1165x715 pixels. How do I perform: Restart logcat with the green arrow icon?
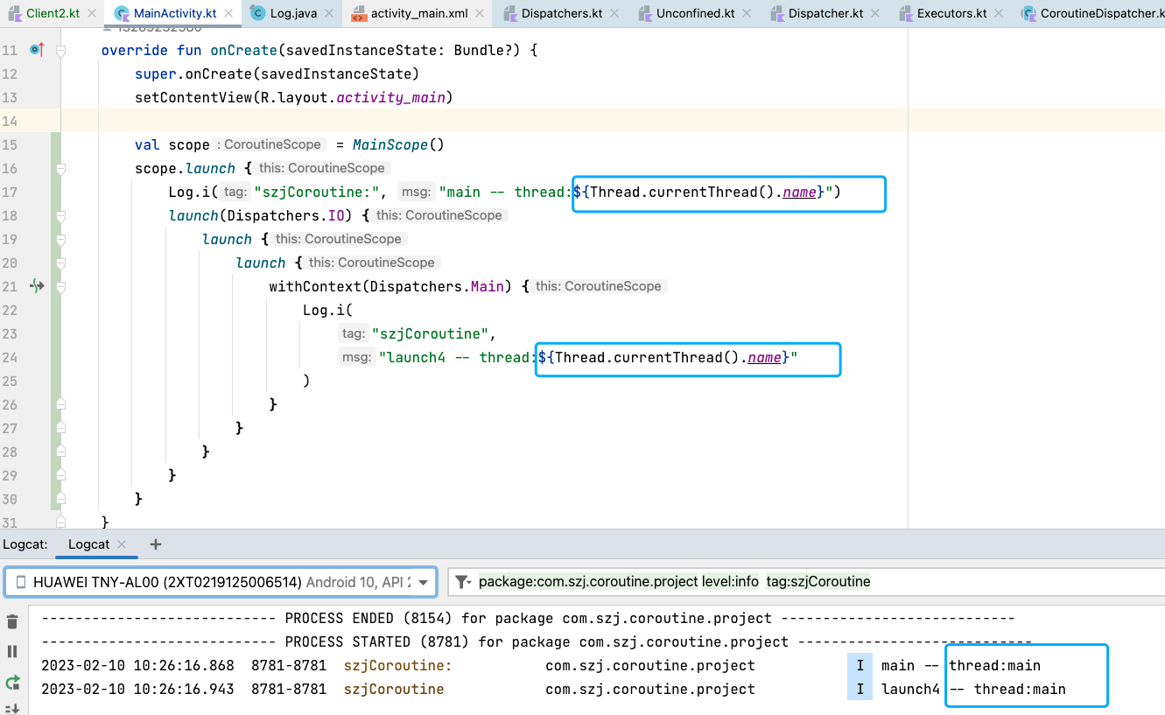tap(12, 682)
